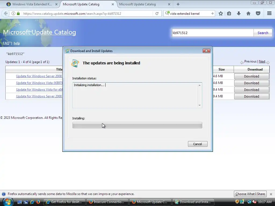Reload the current page
275x206 pixels.
click(157, 13)
